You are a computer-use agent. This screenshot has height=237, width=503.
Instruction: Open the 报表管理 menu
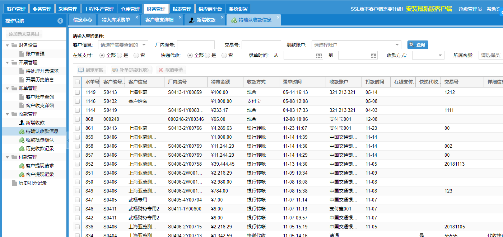pyautogui.click(x=182, y=8)
